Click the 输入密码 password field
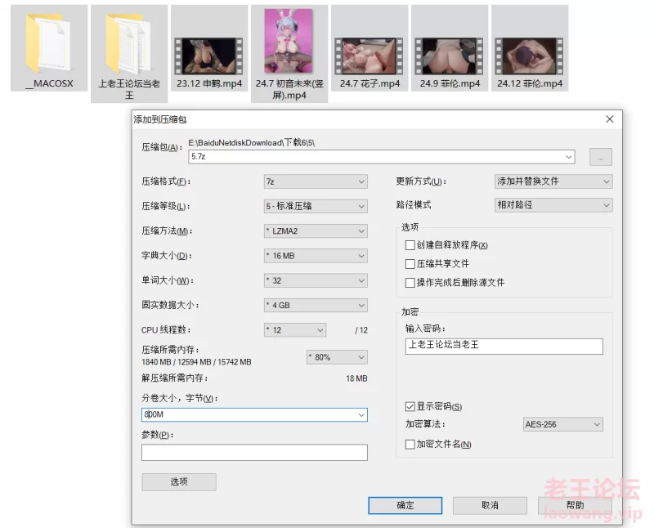 pos(504,347)
